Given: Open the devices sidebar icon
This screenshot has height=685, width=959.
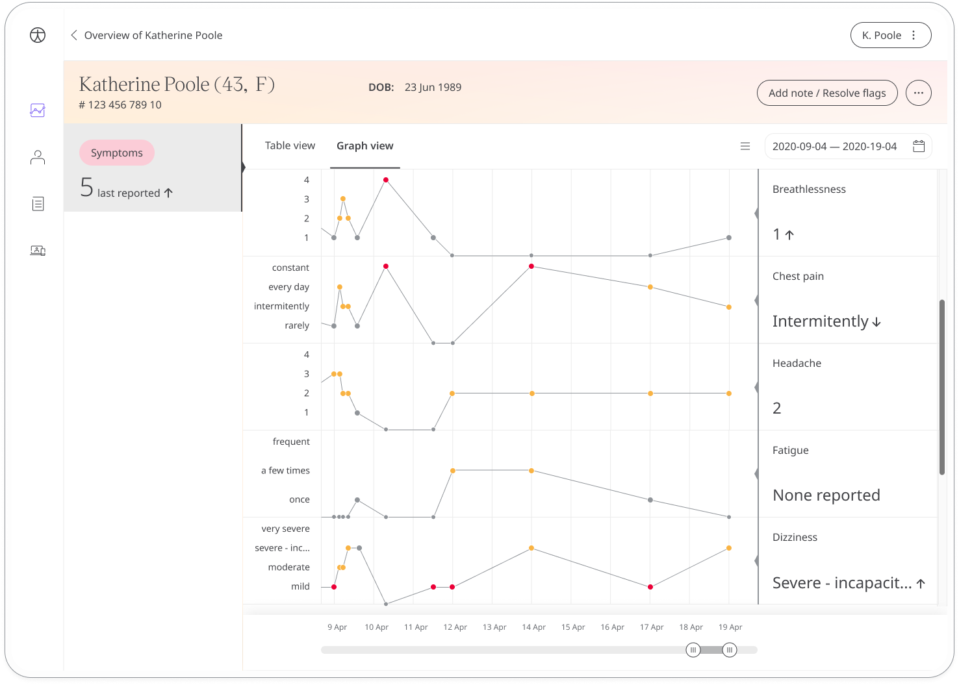Looking at the screenshot, I should pos(38,251).
